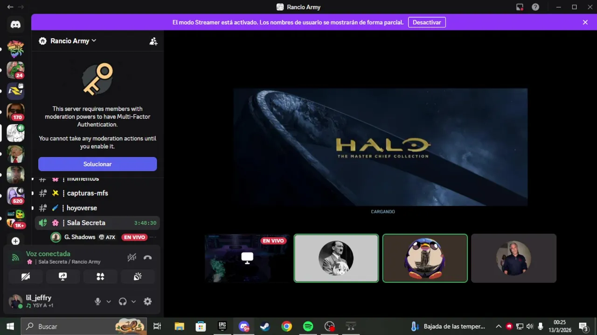Image resolution: width=597 pixels, height=335 pixels.
Task: Click the share your screen button
Action: coord(63,276)
